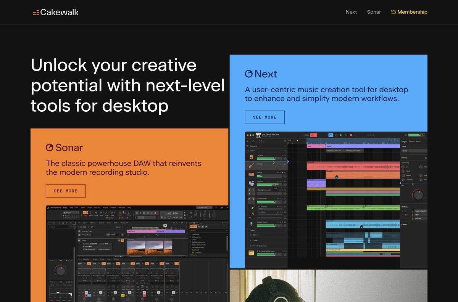The height and width of the screenshot is (302, 458).
Task: Click the Violin sub-track icon
Action: pos(253,214)
